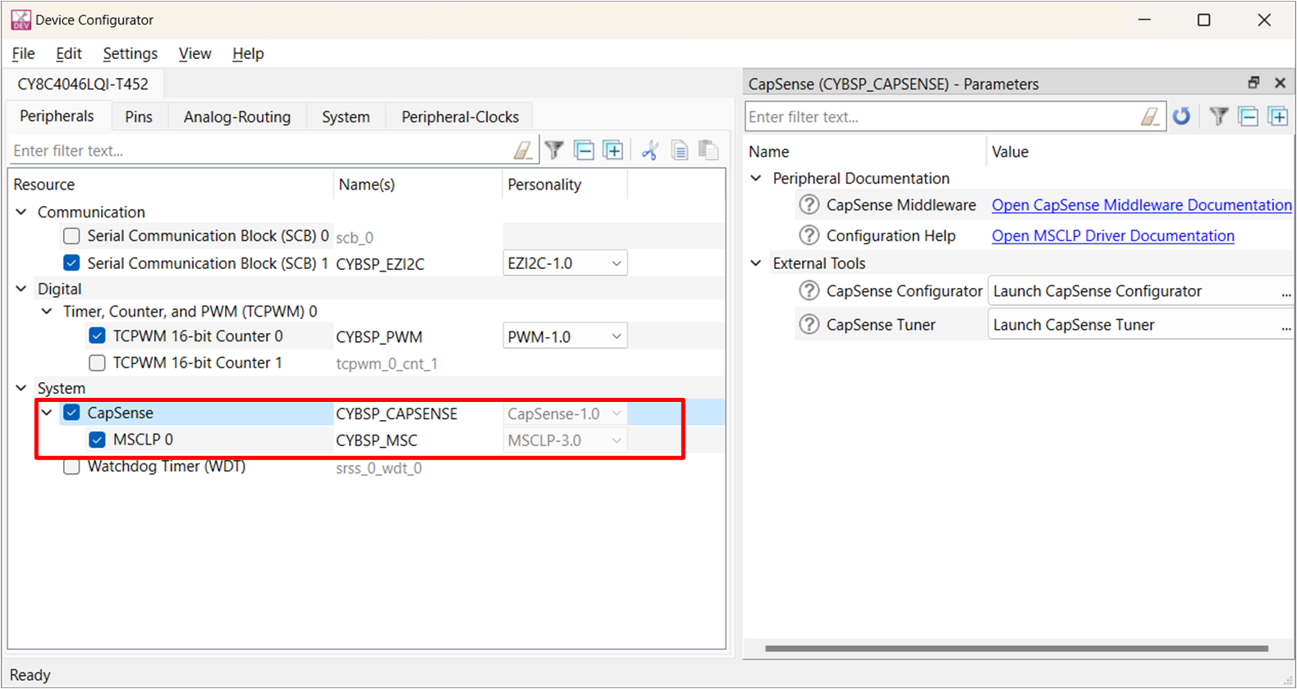Collapse Peripheral Documentation section
This screenshot has height=689, width=1297.
pos(756,178)
